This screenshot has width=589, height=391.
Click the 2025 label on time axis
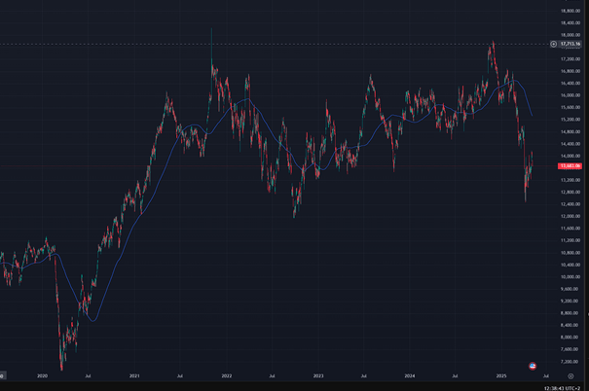pyautogui.click(x=501, y=375)
